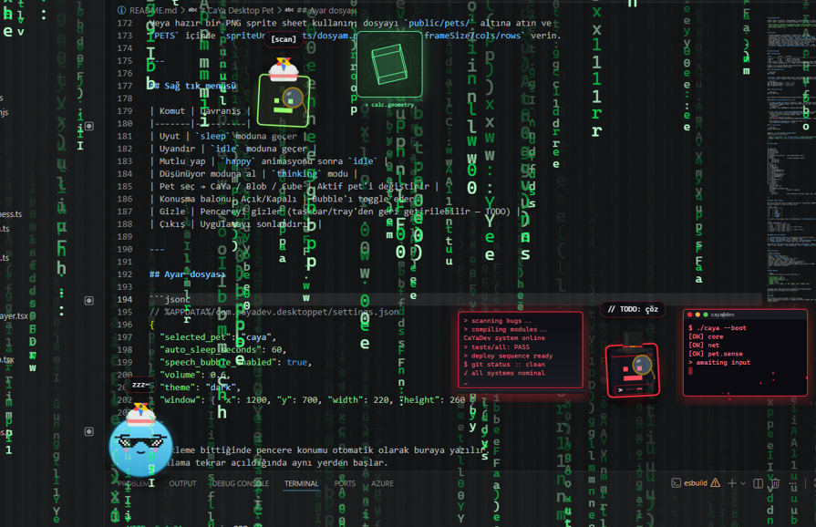
Task: Open Ayar dosyası breadcrumb section
Action: pyautogui.click(x=326, y=10)
